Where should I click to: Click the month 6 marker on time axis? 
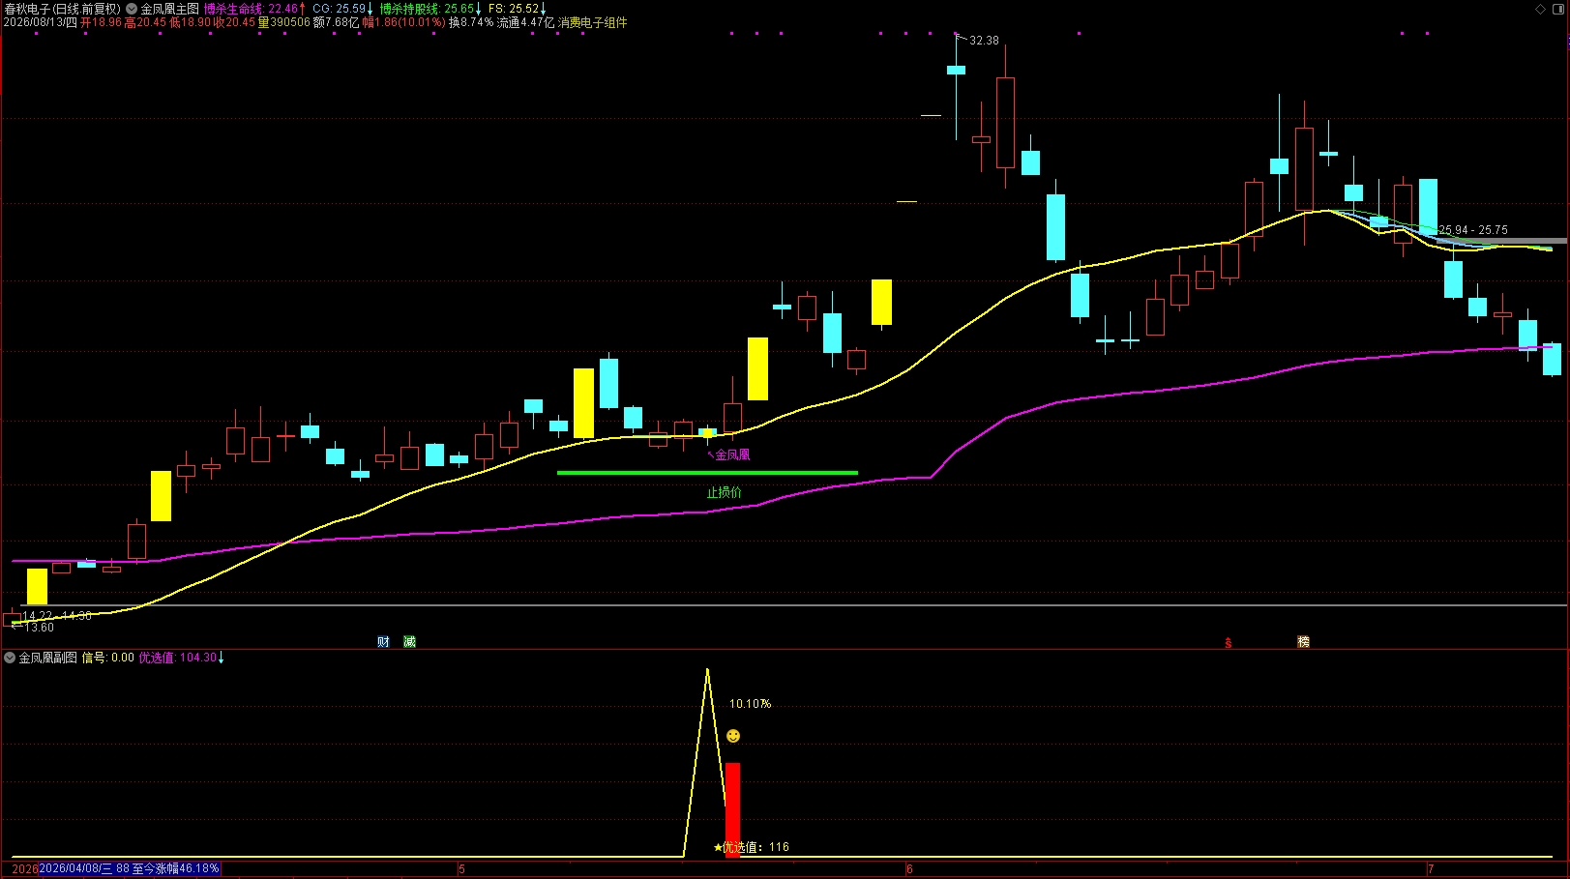coord(909,869)
